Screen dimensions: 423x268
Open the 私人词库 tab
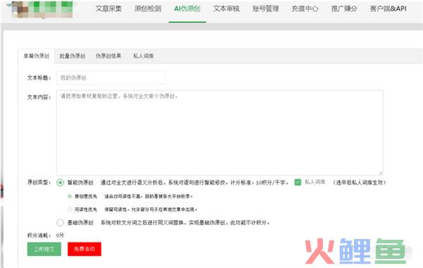(x=143, y=56)
